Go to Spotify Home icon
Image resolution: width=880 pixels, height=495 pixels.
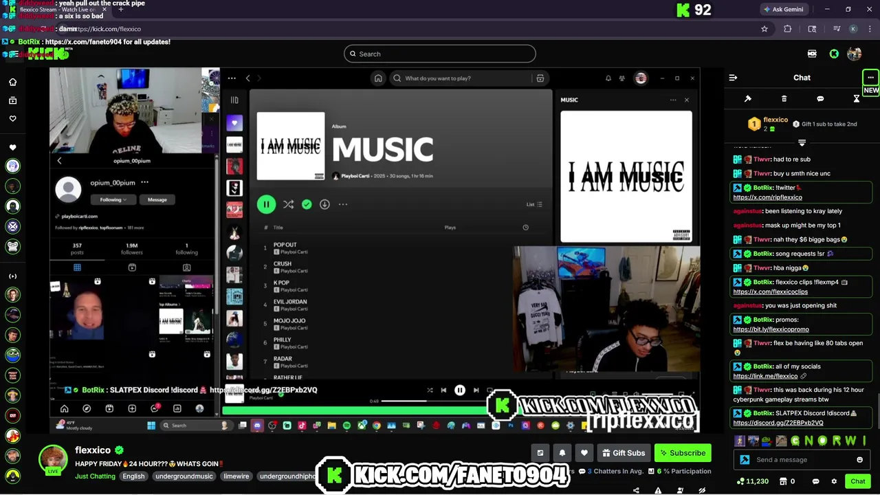[377, 78]
